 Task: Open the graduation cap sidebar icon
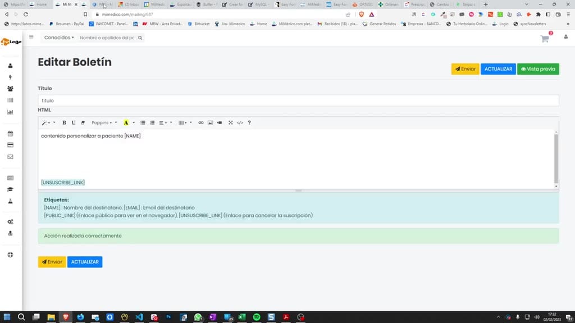click(10, 190)
